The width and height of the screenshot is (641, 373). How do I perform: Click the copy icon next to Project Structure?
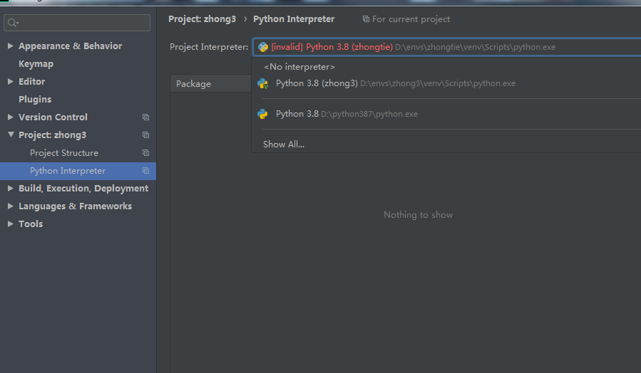pos(145,153)
